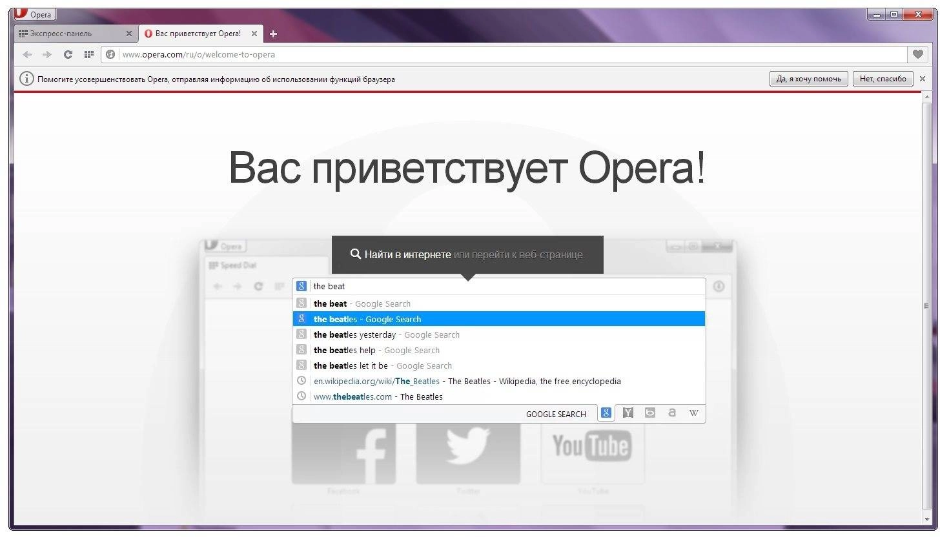
Task: Click the Да, я хочу помочь button
Action: pyautogui.click(x=808, y=79)
